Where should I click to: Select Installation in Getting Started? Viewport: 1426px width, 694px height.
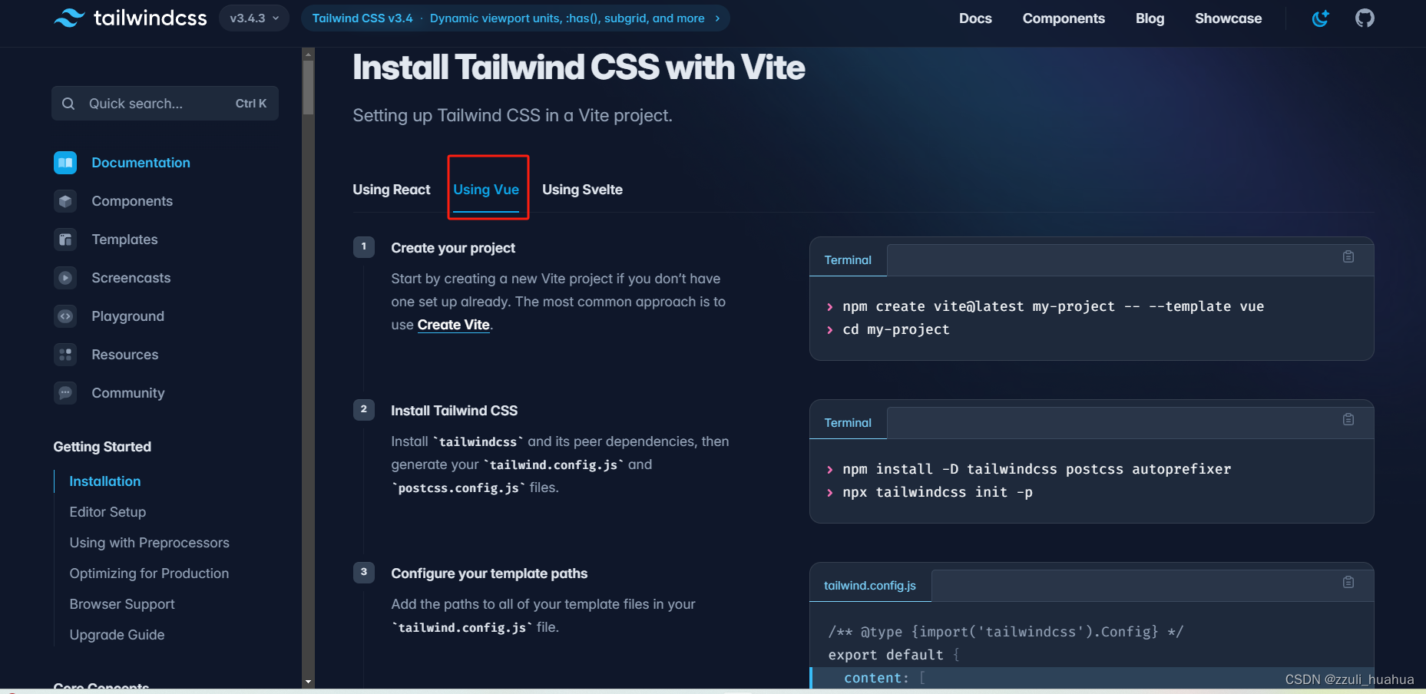pyautogui.click(x=105, y=481)
